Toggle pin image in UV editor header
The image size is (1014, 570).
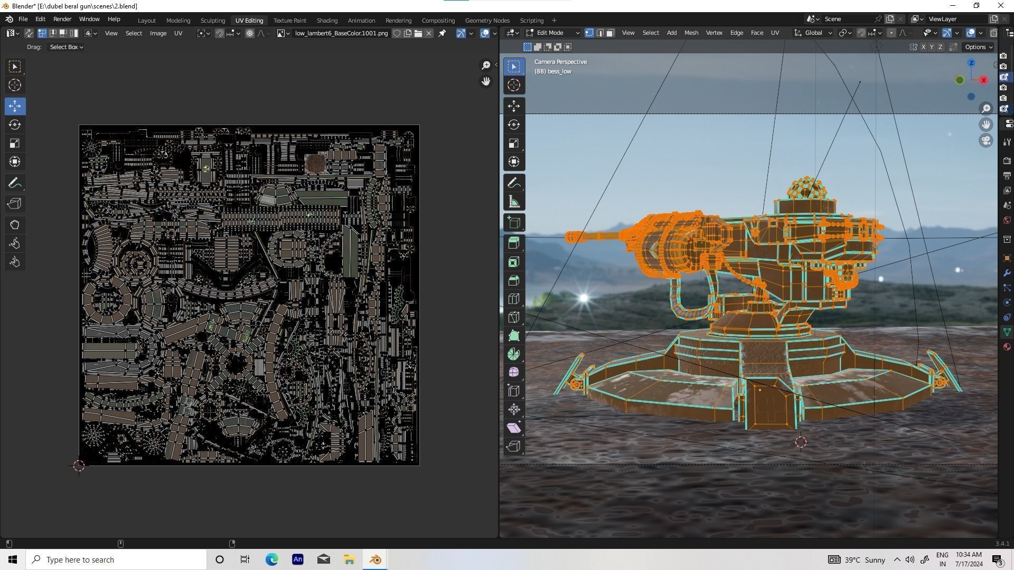click(x=443, y=33)
